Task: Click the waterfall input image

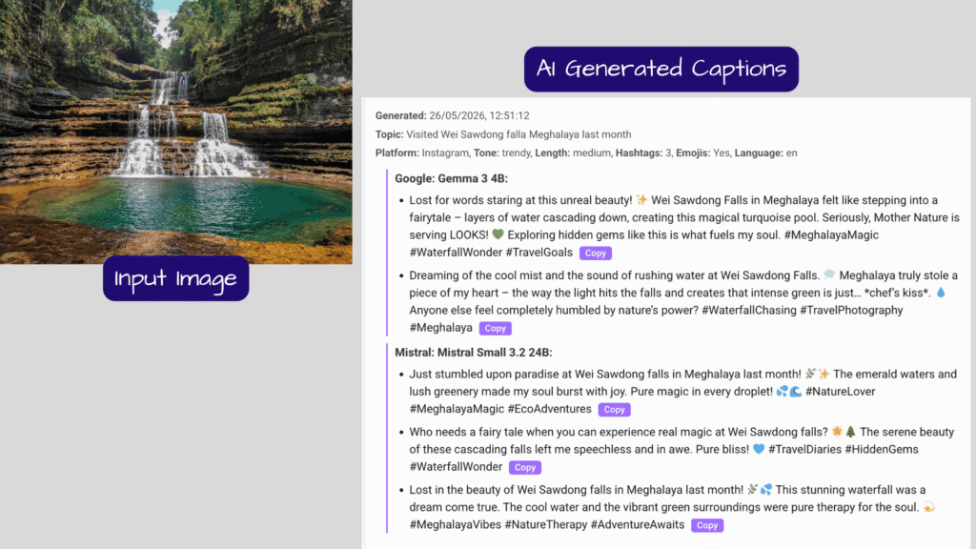Action: (x=176, y=132)
